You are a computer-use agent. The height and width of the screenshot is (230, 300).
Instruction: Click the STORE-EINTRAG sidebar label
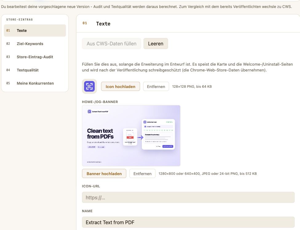point(19,19)
